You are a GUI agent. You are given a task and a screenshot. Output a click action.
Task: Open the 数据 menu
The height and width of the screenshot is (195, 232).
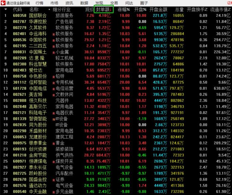click(x=84, y=3)
